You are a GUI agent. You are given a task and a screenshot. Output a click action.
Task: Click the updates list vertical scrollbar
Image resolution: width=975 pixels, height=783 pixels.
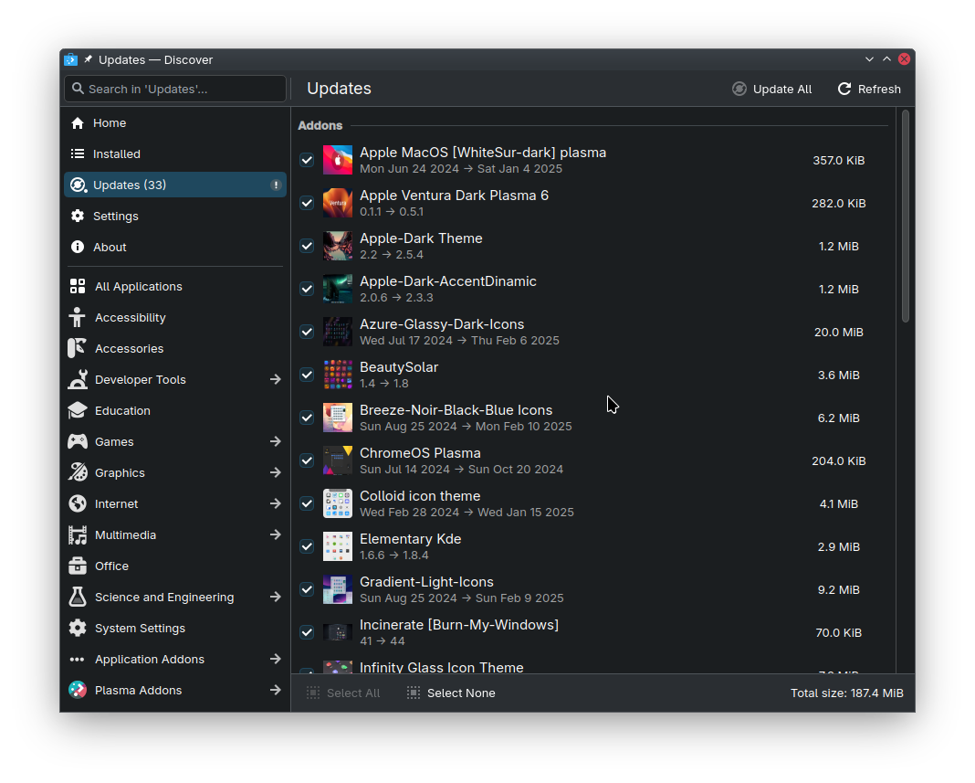[x=906, y=216]
